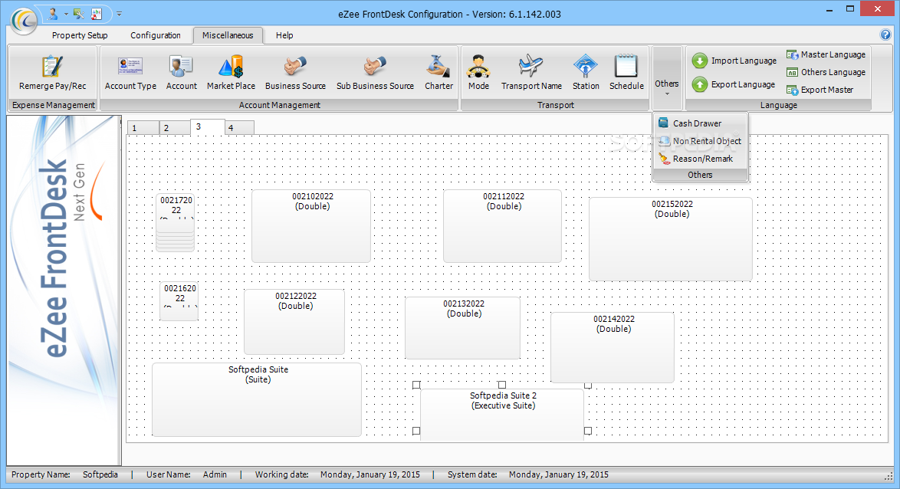
Task: Open dropdown arrow next to user icon
Action: click(66, 13)
